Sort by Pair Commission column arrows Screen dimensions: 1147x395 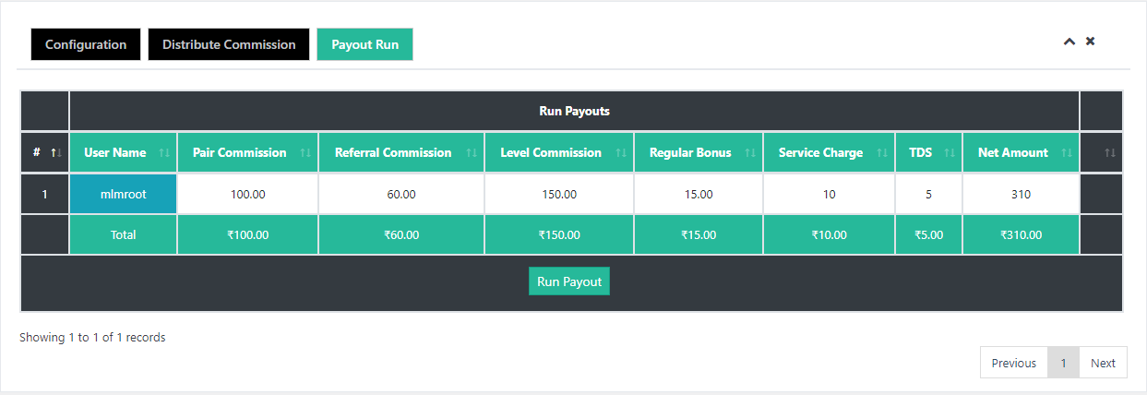click(x=305, y=153)
